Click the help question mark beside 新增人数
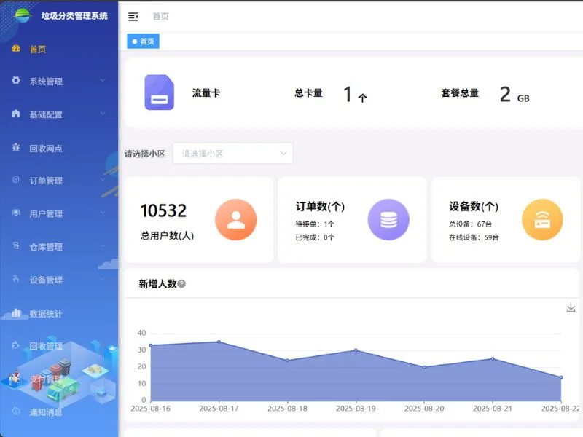This screenshot has height=437, width=583. (x=181, y=284)
